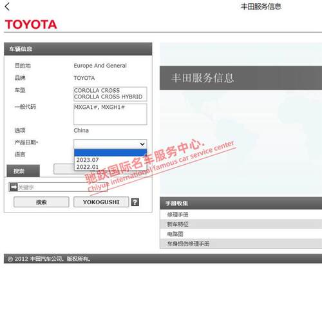Select COROLLA CROSS HYBRID in model list
322x322 pixels.
pyautogui.click(x=108, y=97)
